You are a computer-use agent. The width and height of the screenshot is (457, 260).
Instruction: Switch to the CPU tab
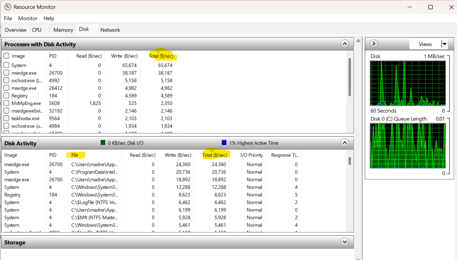[37, 30]
